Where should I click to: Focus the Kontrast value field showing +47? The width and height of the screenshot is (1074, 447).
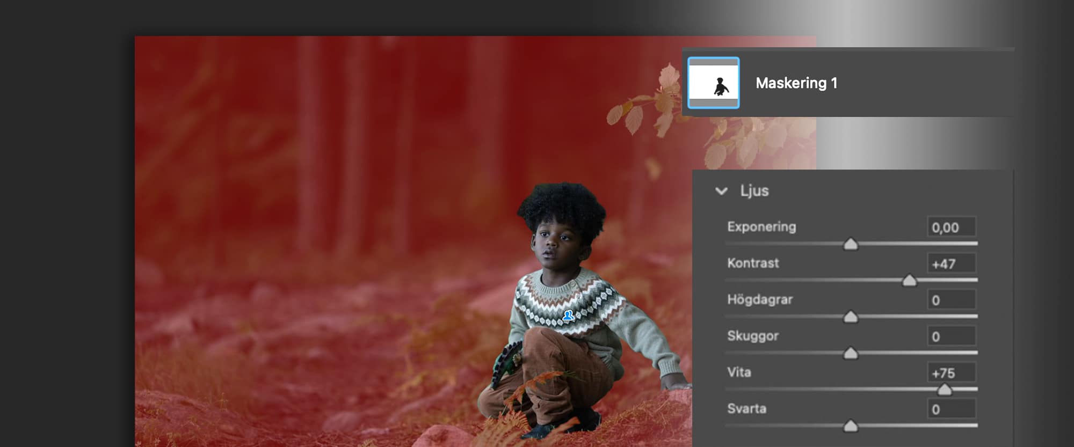click(x=951, y=264)
